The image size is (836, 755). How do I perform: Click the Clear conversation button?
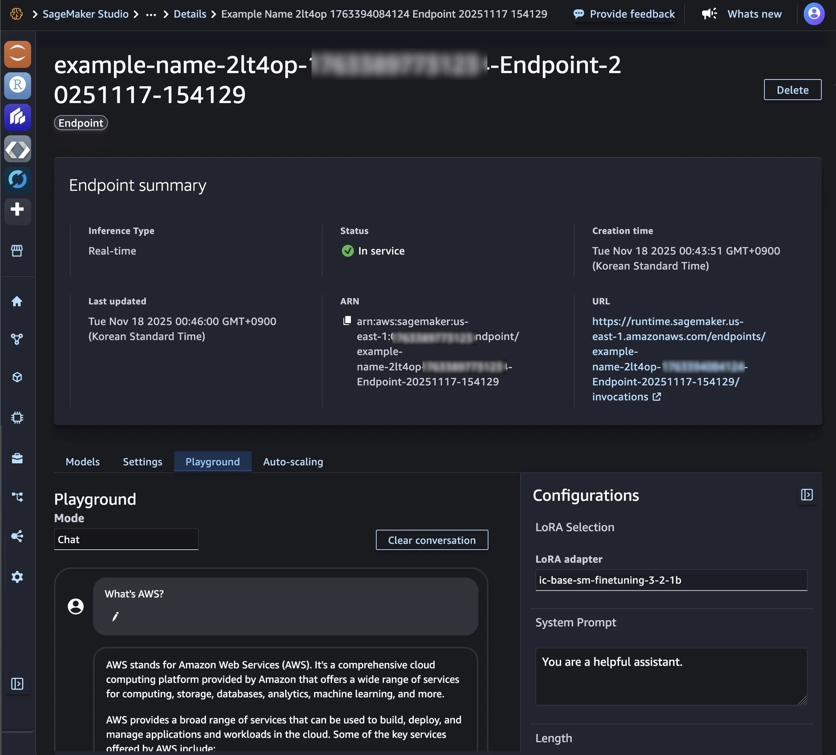click(x=432, y=540)
